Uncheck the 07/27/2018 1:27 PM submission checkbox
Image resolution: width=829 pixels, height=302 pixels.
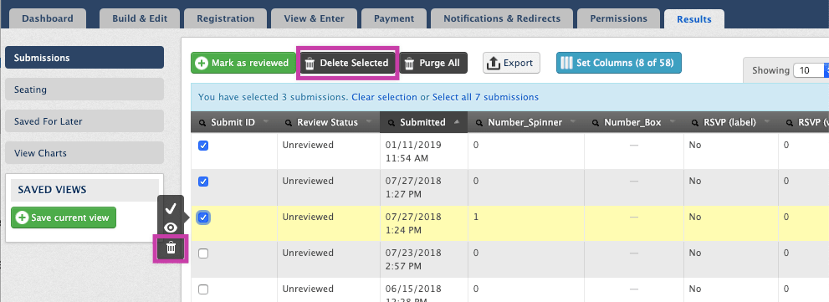click(203, 182)
